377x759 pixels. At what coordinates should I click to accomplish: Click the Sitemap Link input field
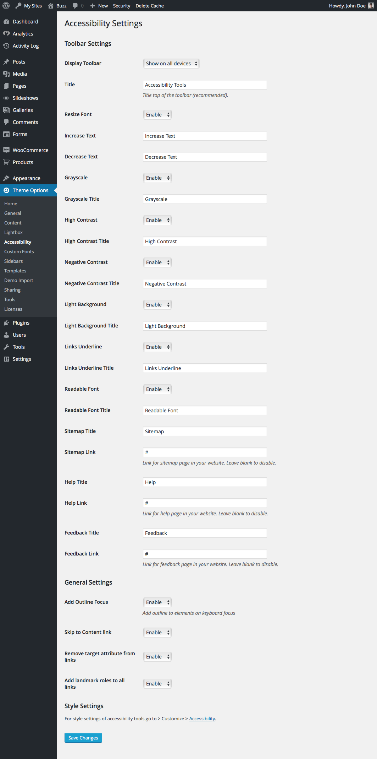pos(205,452)
